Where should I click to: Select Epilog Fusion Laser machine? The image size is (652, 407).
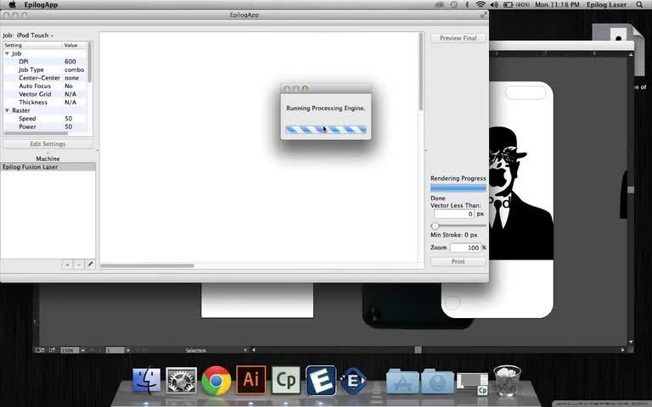(48, 167)
